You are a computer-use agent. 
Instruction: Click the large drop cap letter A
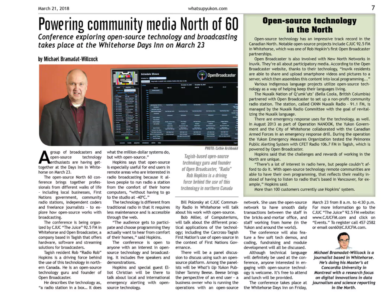[44, 157]
